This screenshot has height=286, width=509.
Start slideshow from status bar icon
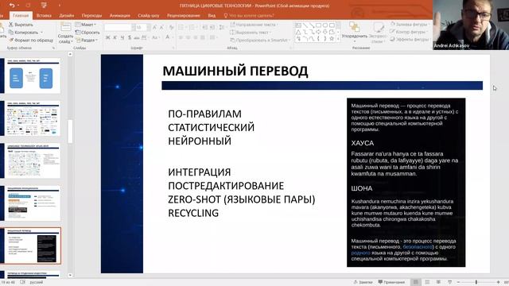450,282
